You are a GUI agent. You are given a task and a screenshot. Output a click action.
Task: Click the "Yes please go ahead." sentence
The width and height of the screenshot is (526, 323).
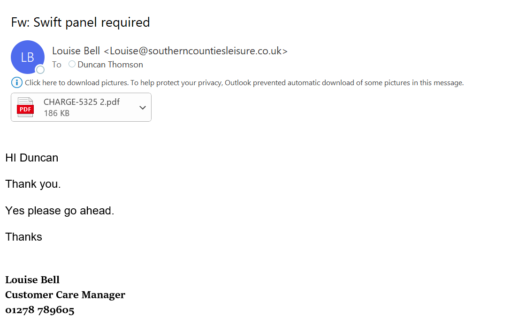60,211
